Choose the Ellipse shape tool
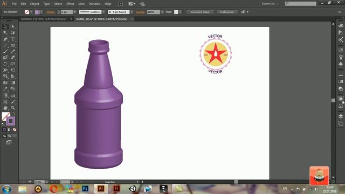 13,45
